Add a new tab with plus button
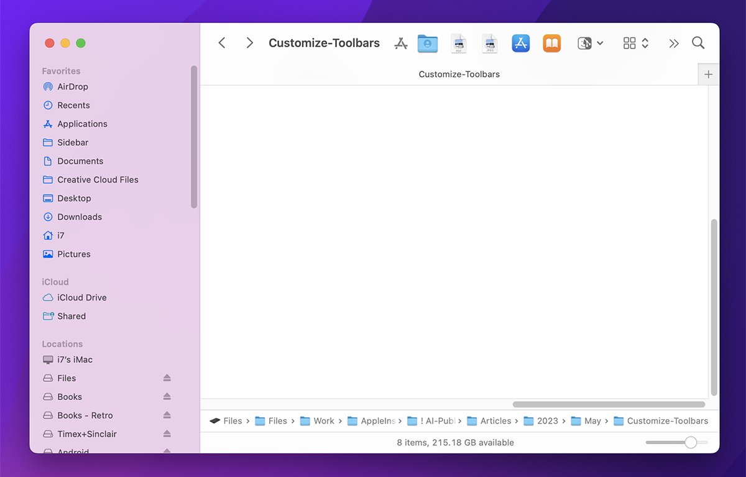Viewport: 746px width, 477px height. click(x=708, y=75)
